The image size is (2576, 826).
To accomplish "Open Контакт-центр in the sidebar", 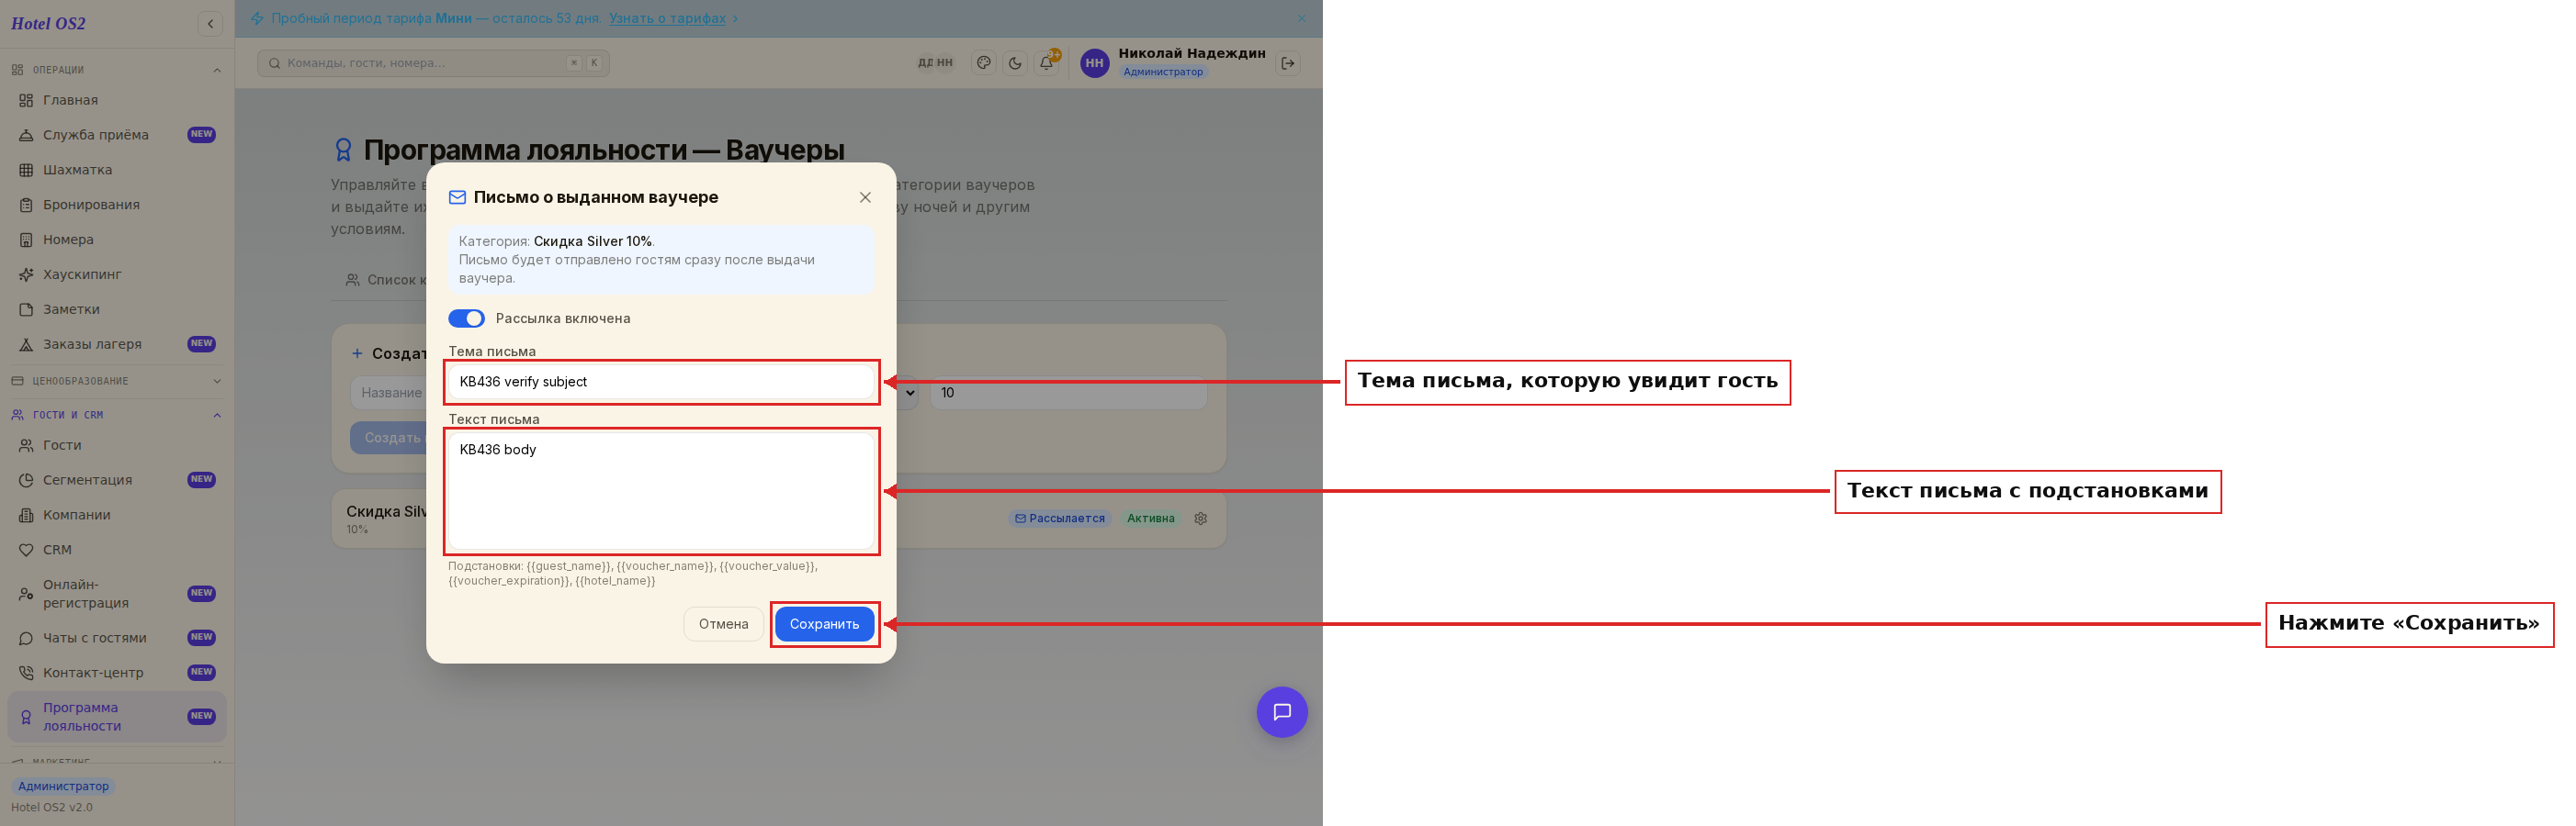I will tap(117, 673).
